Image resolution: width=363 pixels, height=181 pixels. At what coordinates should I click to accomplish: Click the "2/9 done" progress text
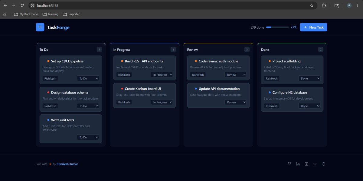coord(257,27)
